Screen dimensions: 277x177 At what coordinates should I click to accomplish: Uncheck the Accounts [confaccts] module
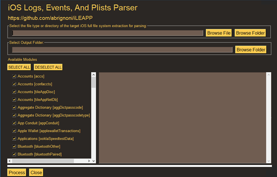coord(14,84)
